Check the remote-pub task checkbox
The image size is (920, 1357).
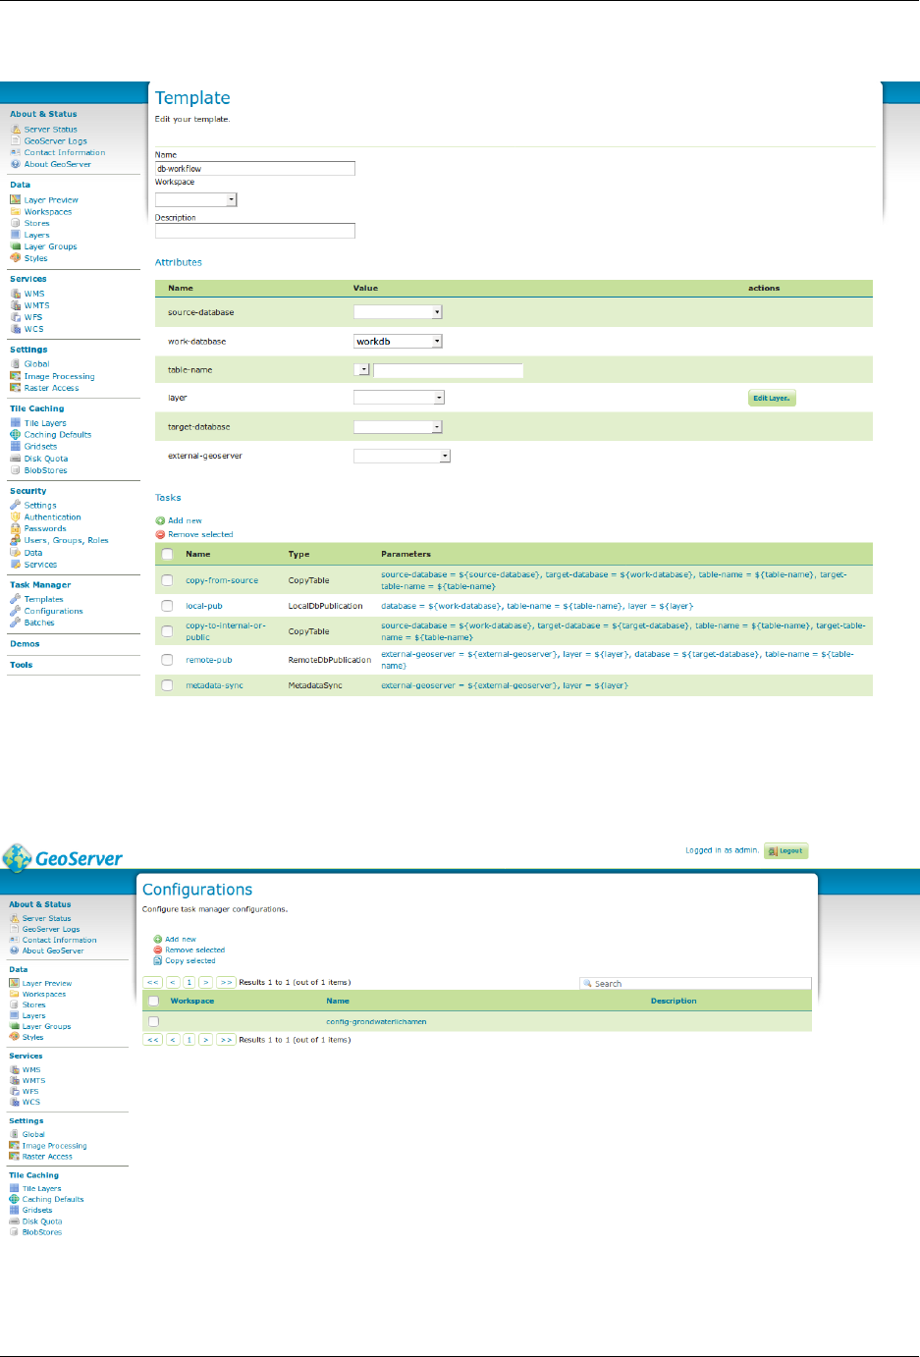[167, 660]
